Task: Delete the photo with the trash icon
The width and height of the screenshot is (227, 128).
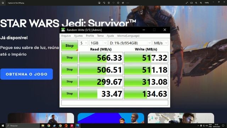Action: (109, 3)
